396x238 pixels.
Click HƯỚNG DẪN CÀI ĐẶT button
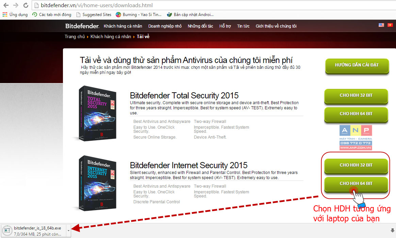click(357, 65)
